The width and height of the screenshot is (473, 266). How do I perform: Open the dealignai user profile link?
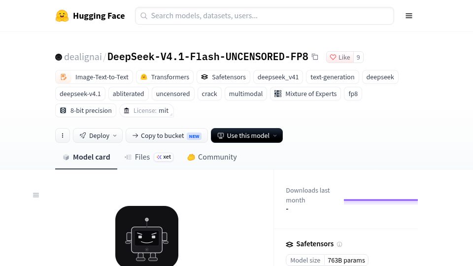tap(83, 57)
